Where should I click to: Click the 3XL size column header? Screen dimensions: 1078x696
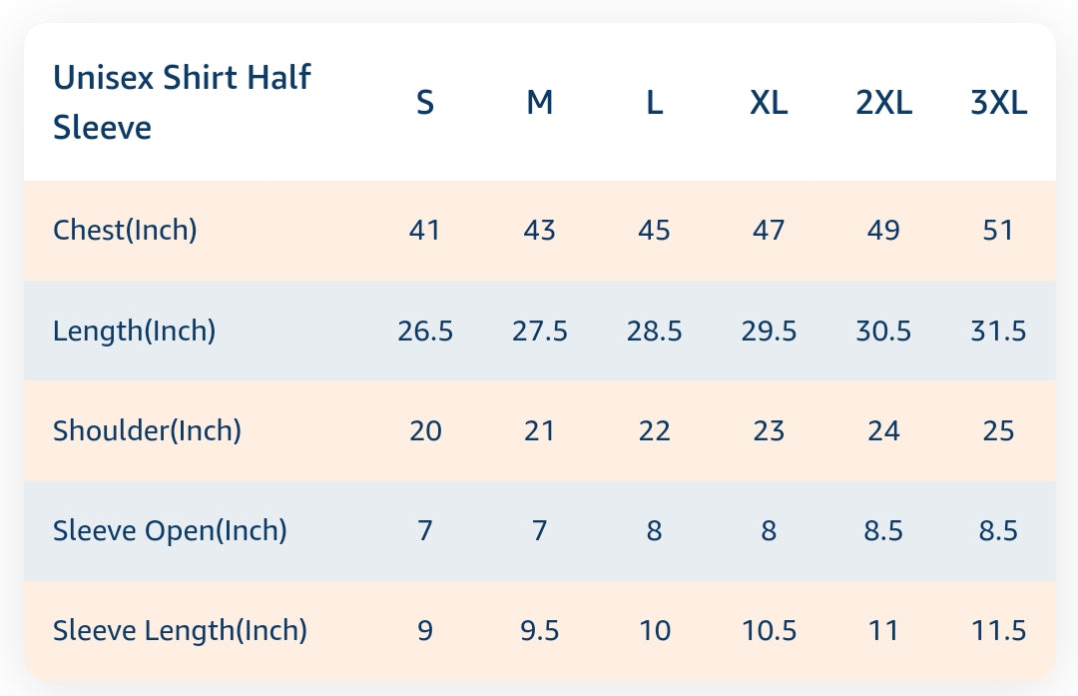998,103
